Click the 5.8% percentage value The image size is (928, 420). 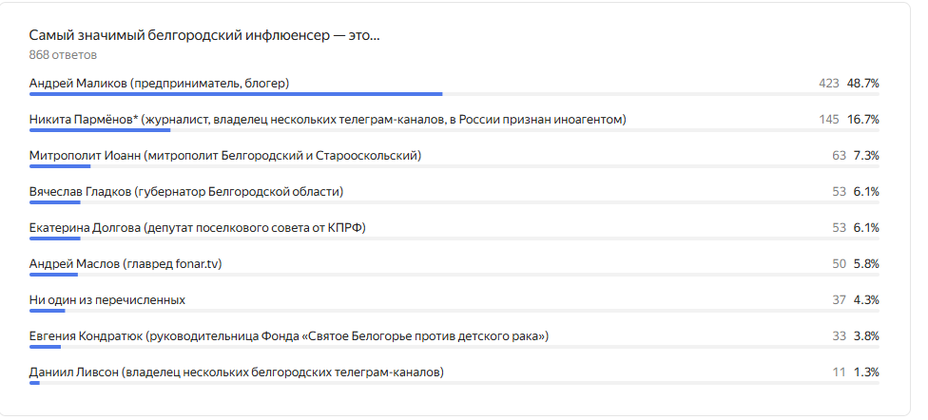(x=865, y=264)
